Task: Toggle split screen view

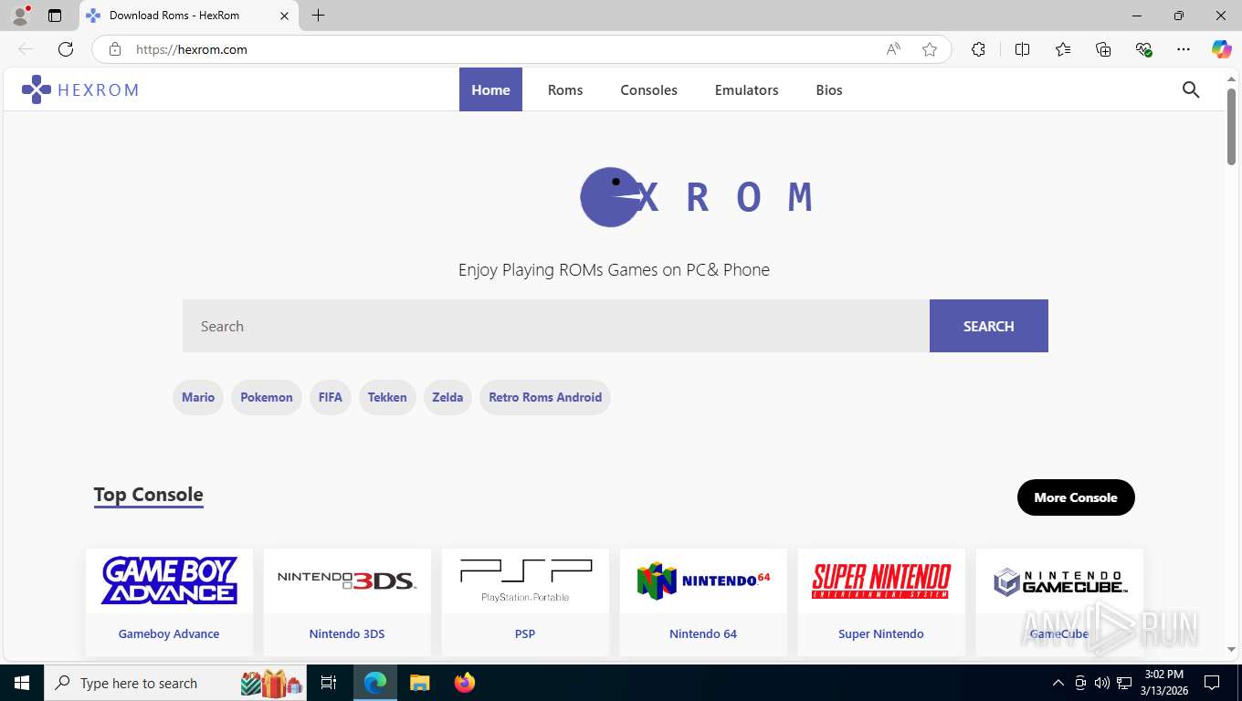Action: 1022,49
